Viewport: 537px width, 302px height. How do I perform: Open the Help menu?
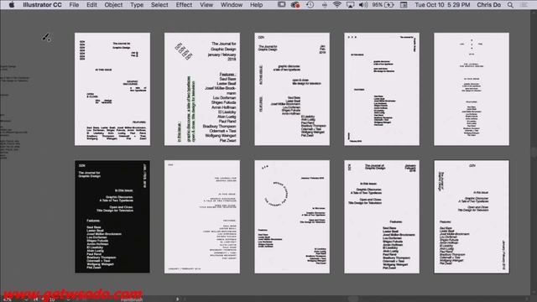click(256, 5)
